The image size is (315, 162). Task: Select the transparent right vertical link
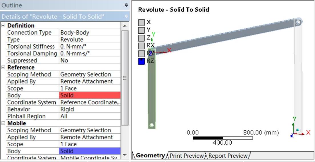[x=298, y=76]
